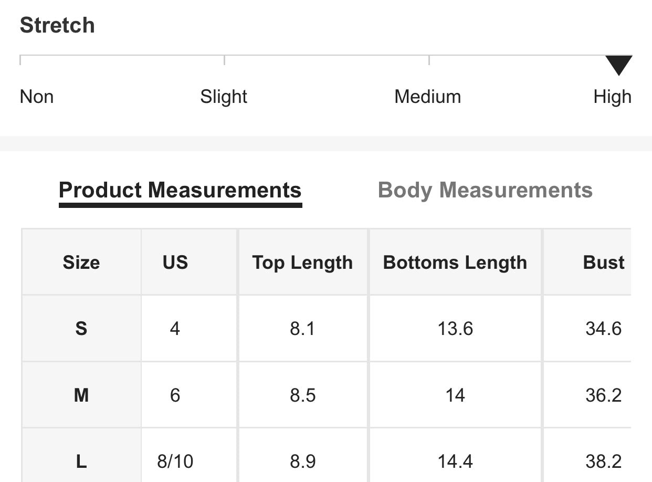Select the Slight stretch level label
The width and height of the screenshot is (652, 482).
(223, 97)
